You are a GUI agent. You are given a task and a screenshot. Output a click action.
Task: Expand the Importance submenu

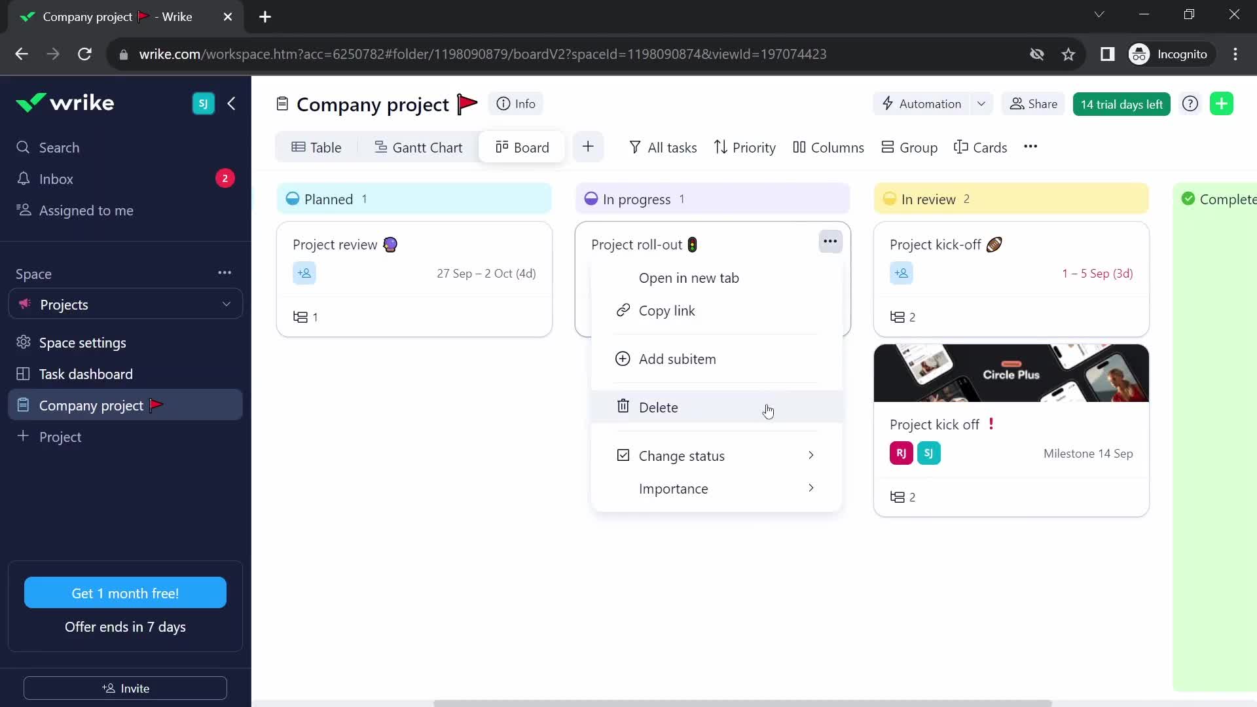tap(716, 488)
